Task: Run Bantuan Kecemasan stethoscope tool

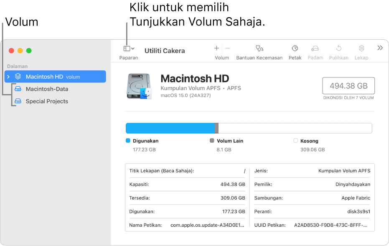Action: pyautogui.click(x=259, y=48)
